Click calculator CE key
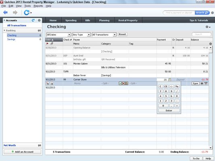215x161 pixels. pos(166,87)
